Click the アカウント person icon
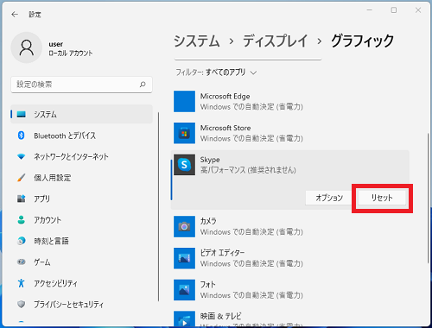The width and height of the screenshot is (432, 328). 21,220
